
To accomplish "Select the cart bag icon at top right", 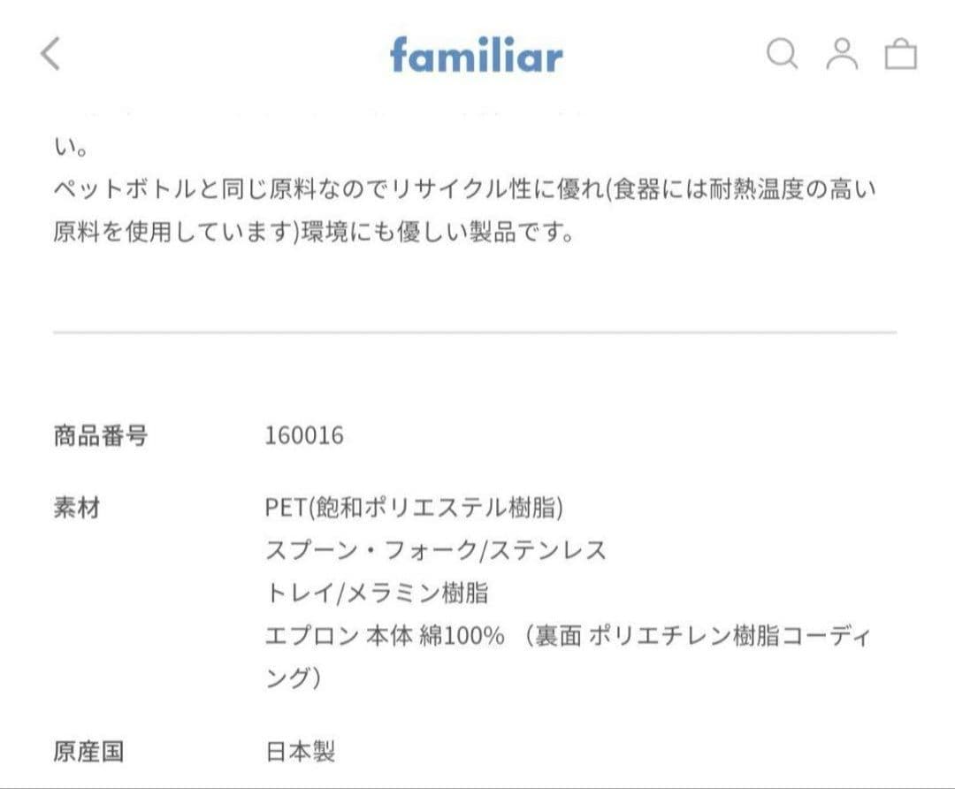I will point(902,56).
